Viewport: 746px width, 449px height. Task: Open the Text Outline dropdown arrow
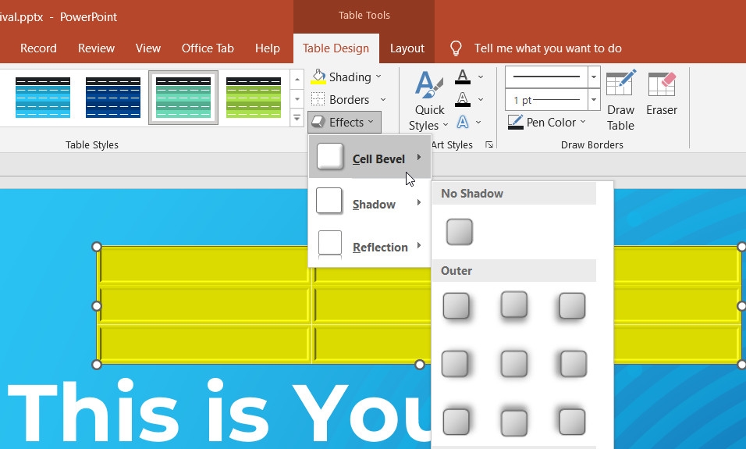coord(481,99)
